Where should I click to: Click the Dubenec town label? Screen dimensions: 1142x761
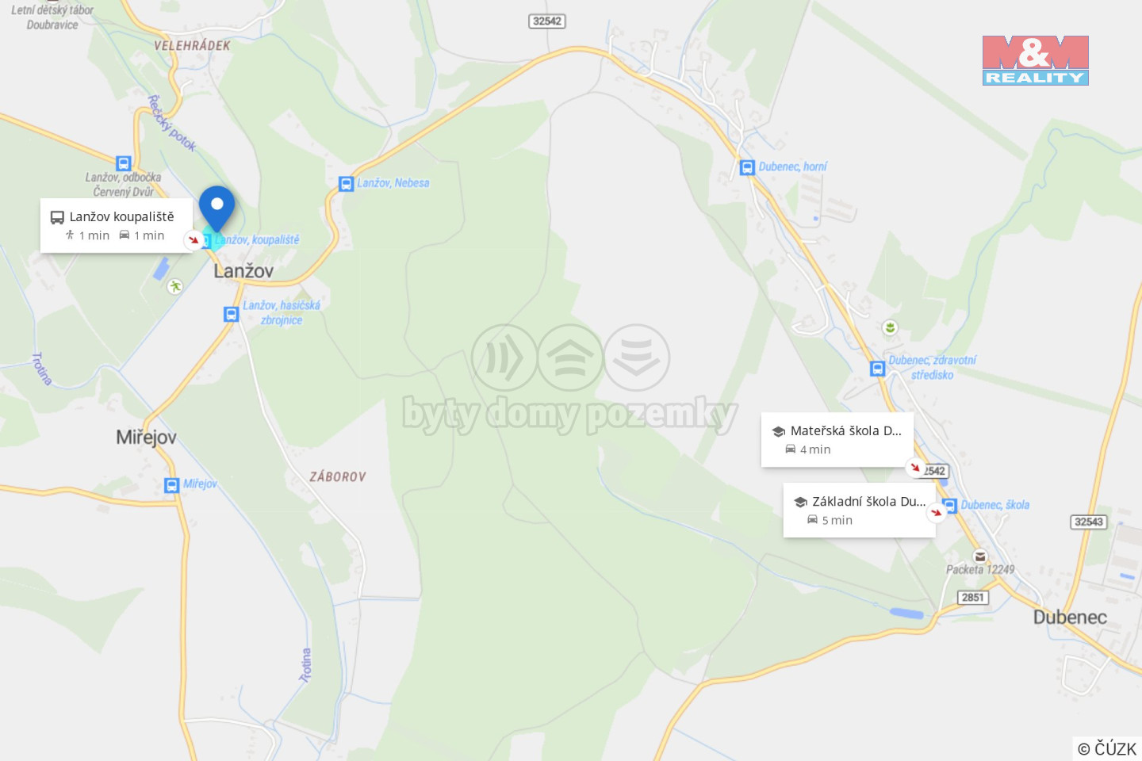(x=1070, y=618)
